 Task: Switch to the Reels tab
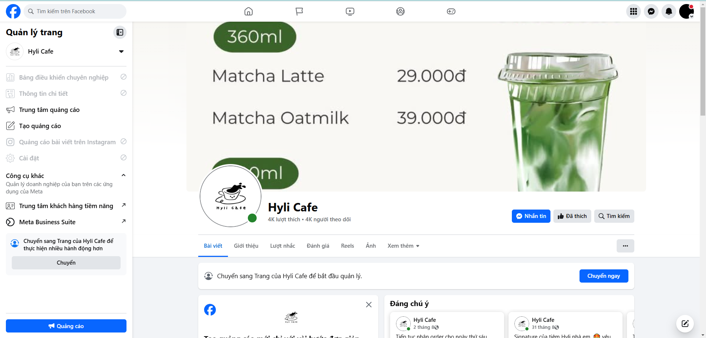[x=347, y=246]
